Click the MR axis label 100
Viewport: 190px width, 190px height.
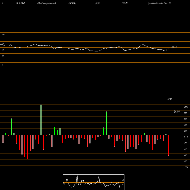186,107
